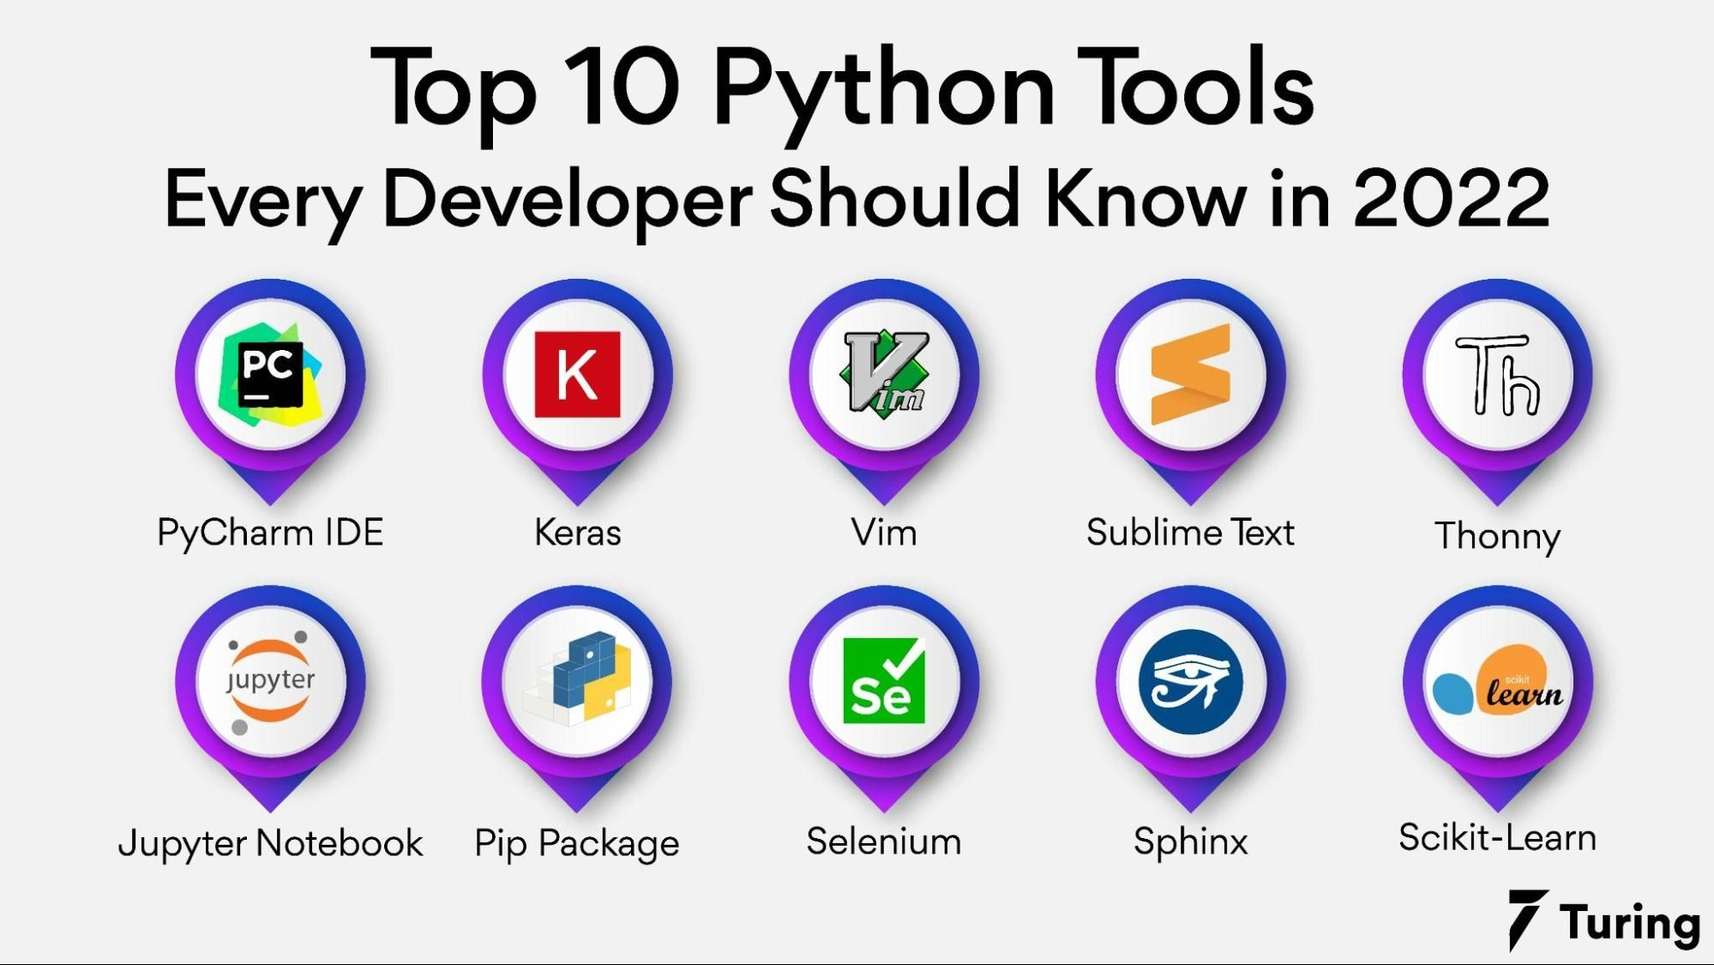Click the Sublime Text label
The width and height of the screenshot is (1714, 965).
coord(1192,533)
